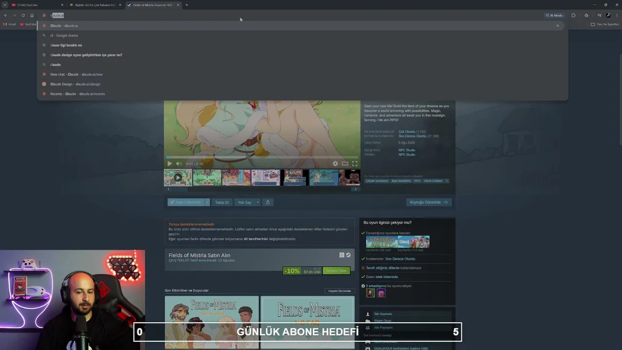Close the Fields of Mistria Steam tab

click(x=178, y=5)
